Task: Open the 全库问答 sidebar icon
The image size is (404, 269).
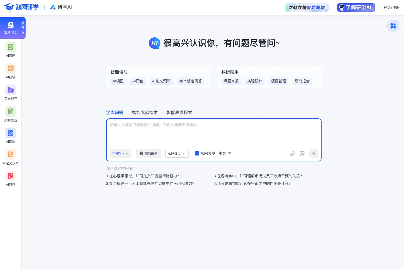Action: tap(11, 28)
